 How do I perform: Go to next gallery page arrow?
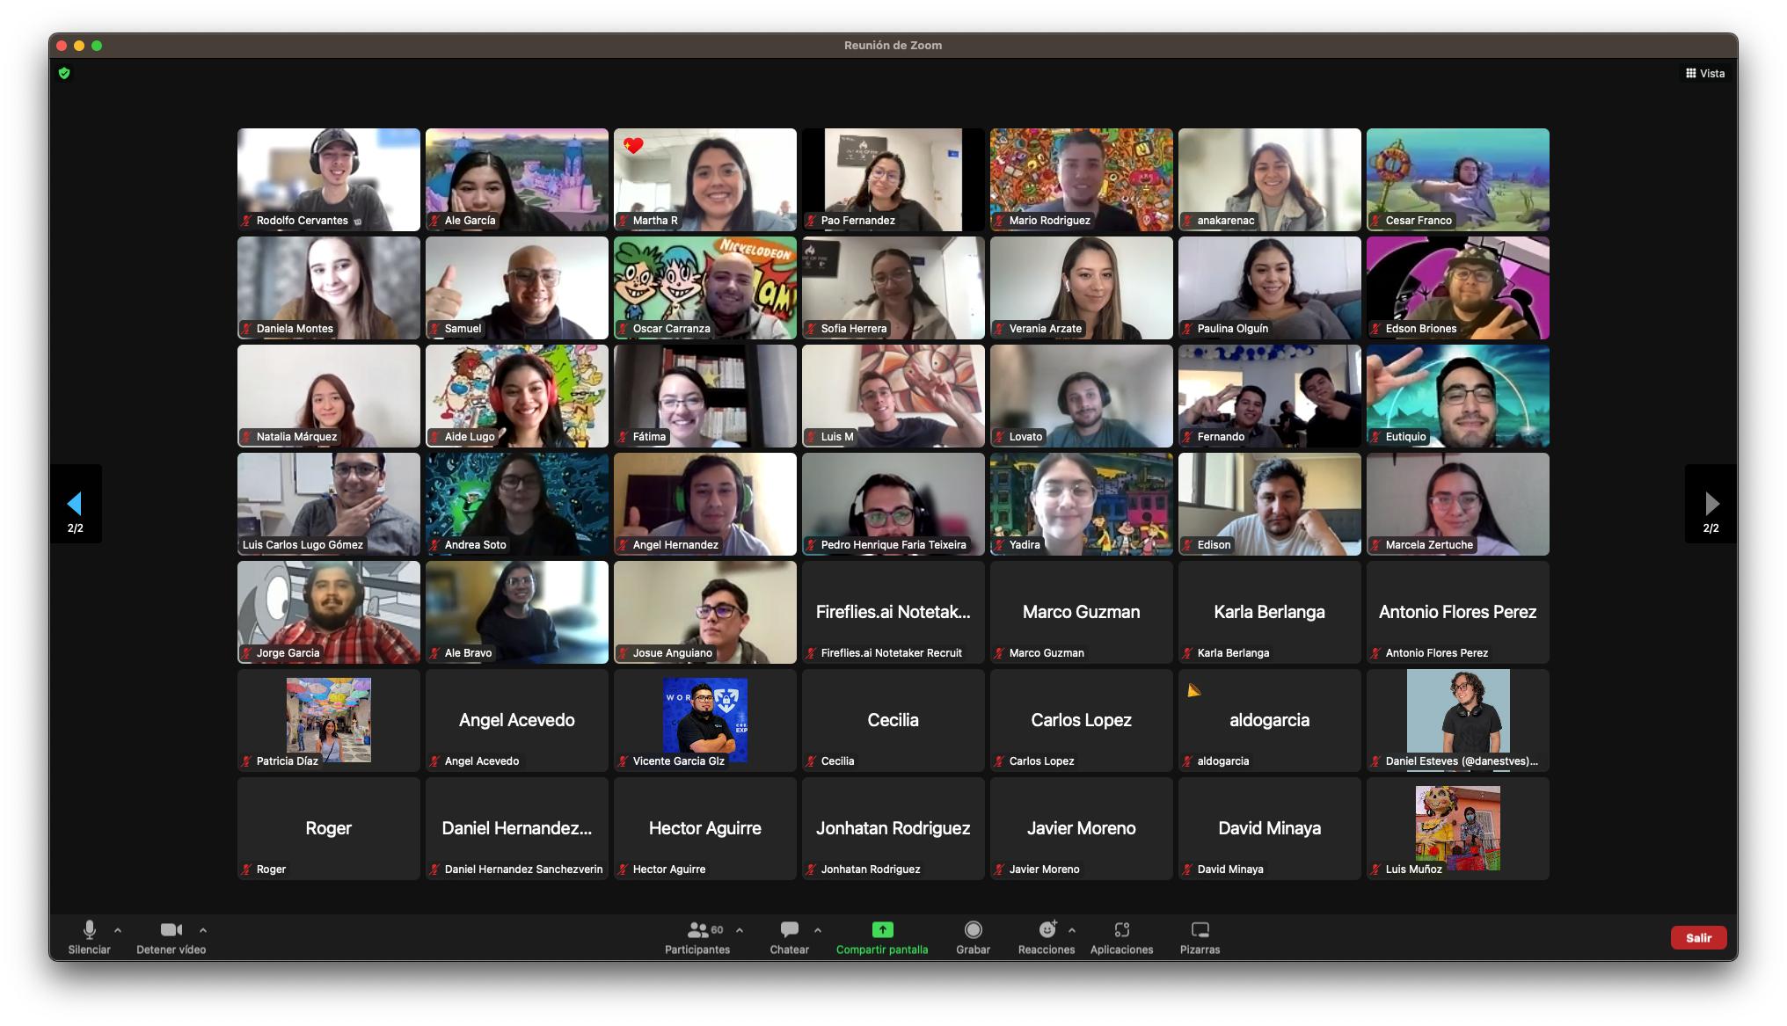point(1710,504)
